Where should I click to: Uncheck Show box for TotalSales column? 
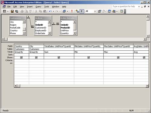coord(59,58)
